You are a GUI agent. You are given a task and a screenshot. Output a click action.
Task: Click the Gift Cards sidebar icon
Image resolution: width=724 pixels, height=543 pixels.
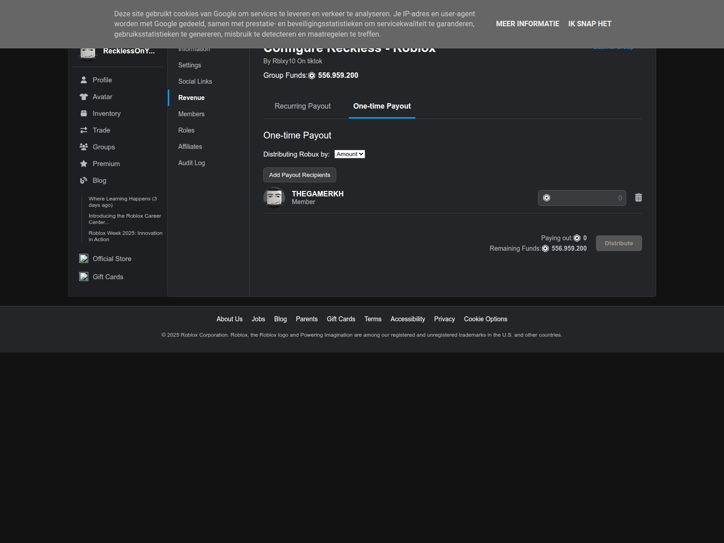tap(84, 276)
